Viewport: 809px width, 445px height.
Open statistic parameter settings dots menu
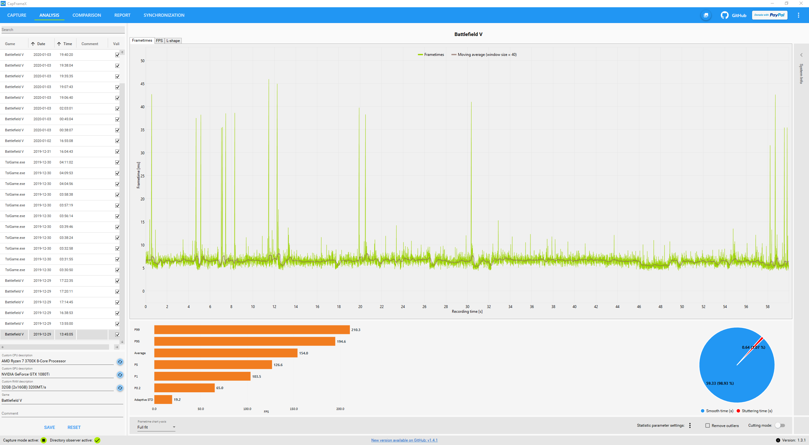[x=690, y=425]
